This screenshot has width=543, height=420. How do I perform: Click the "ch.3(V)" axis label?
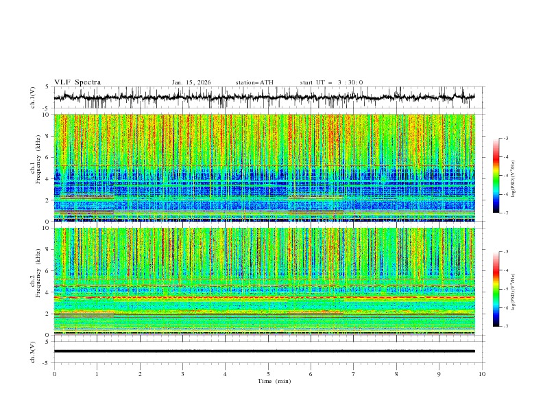pos(33,352)
